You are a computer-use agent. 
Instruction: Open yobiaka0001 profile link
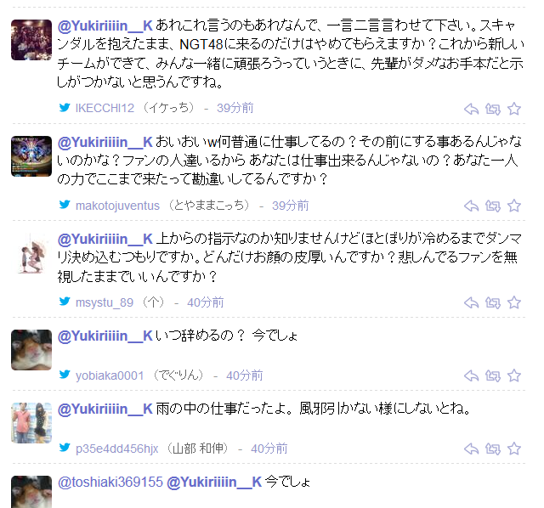pyautogui.click(x=110, y=375)
